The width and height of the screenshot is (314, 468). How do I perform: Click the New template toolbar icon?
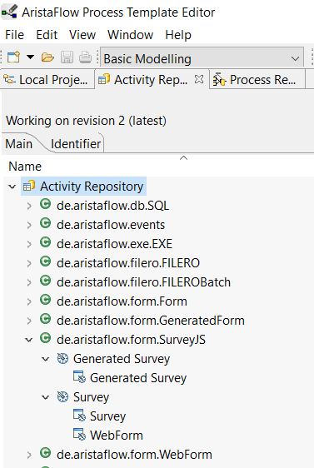13,57
